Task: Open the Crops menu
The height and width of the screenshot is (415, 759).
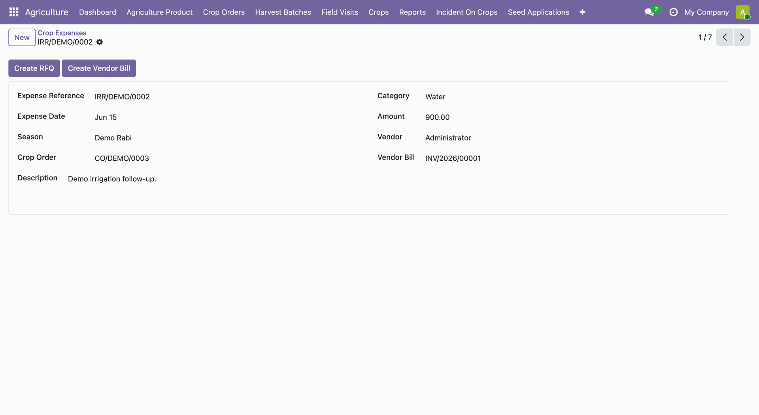Action: [x=378, y=12]
